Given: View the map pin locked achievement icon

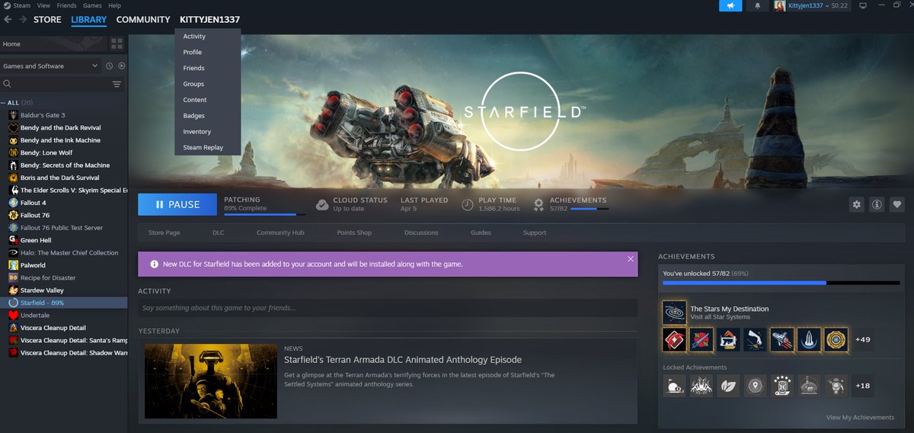Looking at the screenshot, I should [756, 386].
